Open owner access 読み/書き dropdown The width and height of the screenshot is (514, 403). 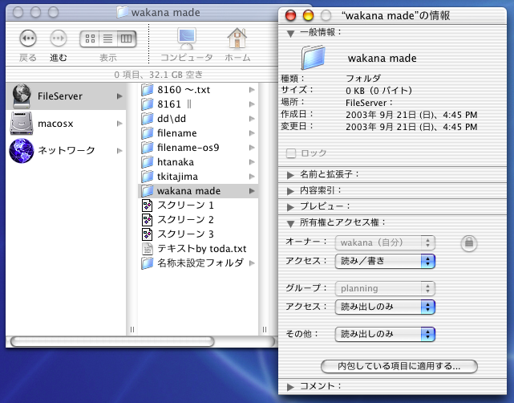click(x=387, y=261)
